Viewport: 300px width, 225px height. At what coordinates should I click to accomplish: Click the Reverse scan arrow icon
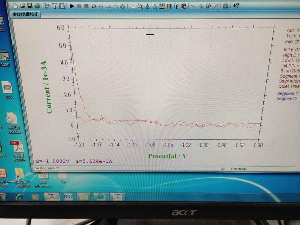(94, 6)
